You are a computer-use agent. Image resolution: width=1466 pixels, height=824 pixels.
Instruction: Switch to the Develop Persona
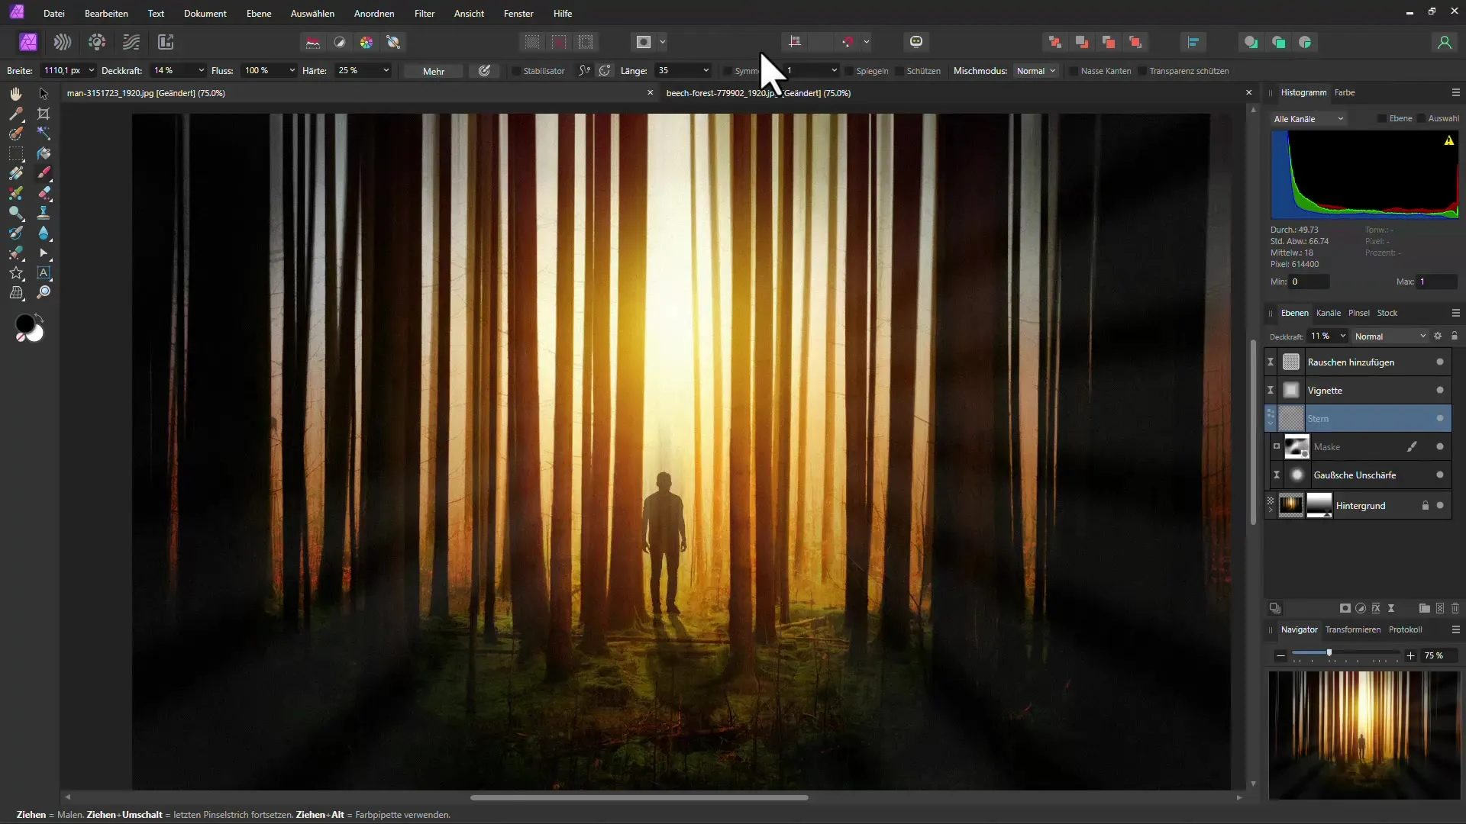(x=97, y=42)
